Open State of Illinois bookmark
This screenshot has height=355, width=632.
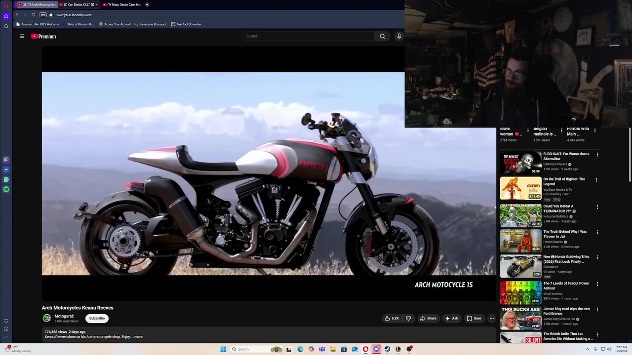pos(79,24)
